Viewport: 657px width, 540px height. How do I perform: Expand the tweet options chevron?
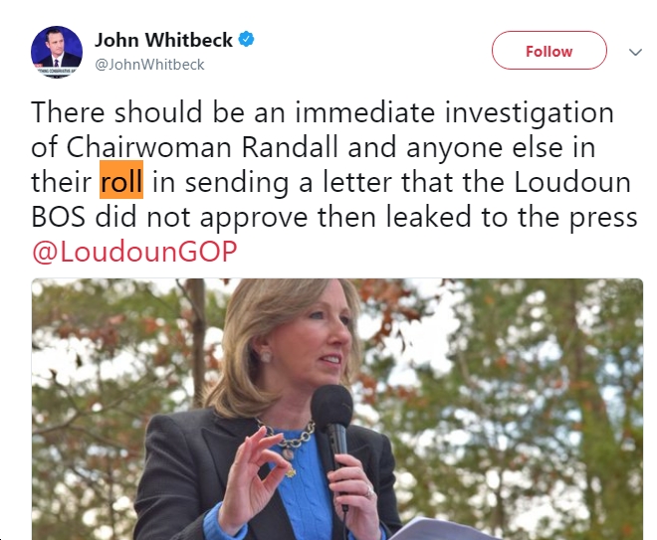pyautogui.click(x=635, y=52)
